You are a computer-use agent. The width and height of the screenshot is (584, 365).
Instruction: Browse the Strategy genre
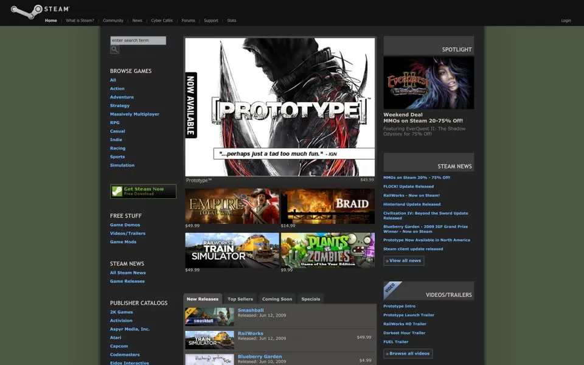coord(120,106)
